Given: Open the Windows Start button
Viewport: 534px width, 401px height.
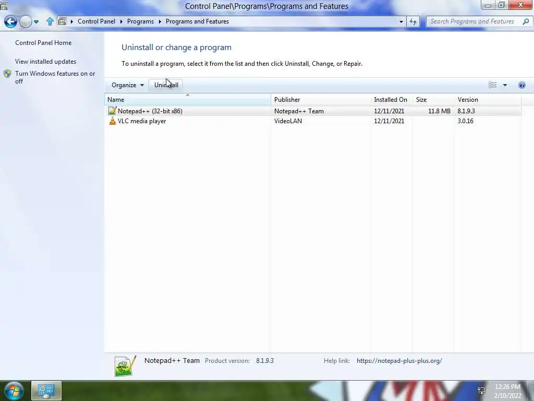Looking at the screenshot, I should click(x=14, y=391).
